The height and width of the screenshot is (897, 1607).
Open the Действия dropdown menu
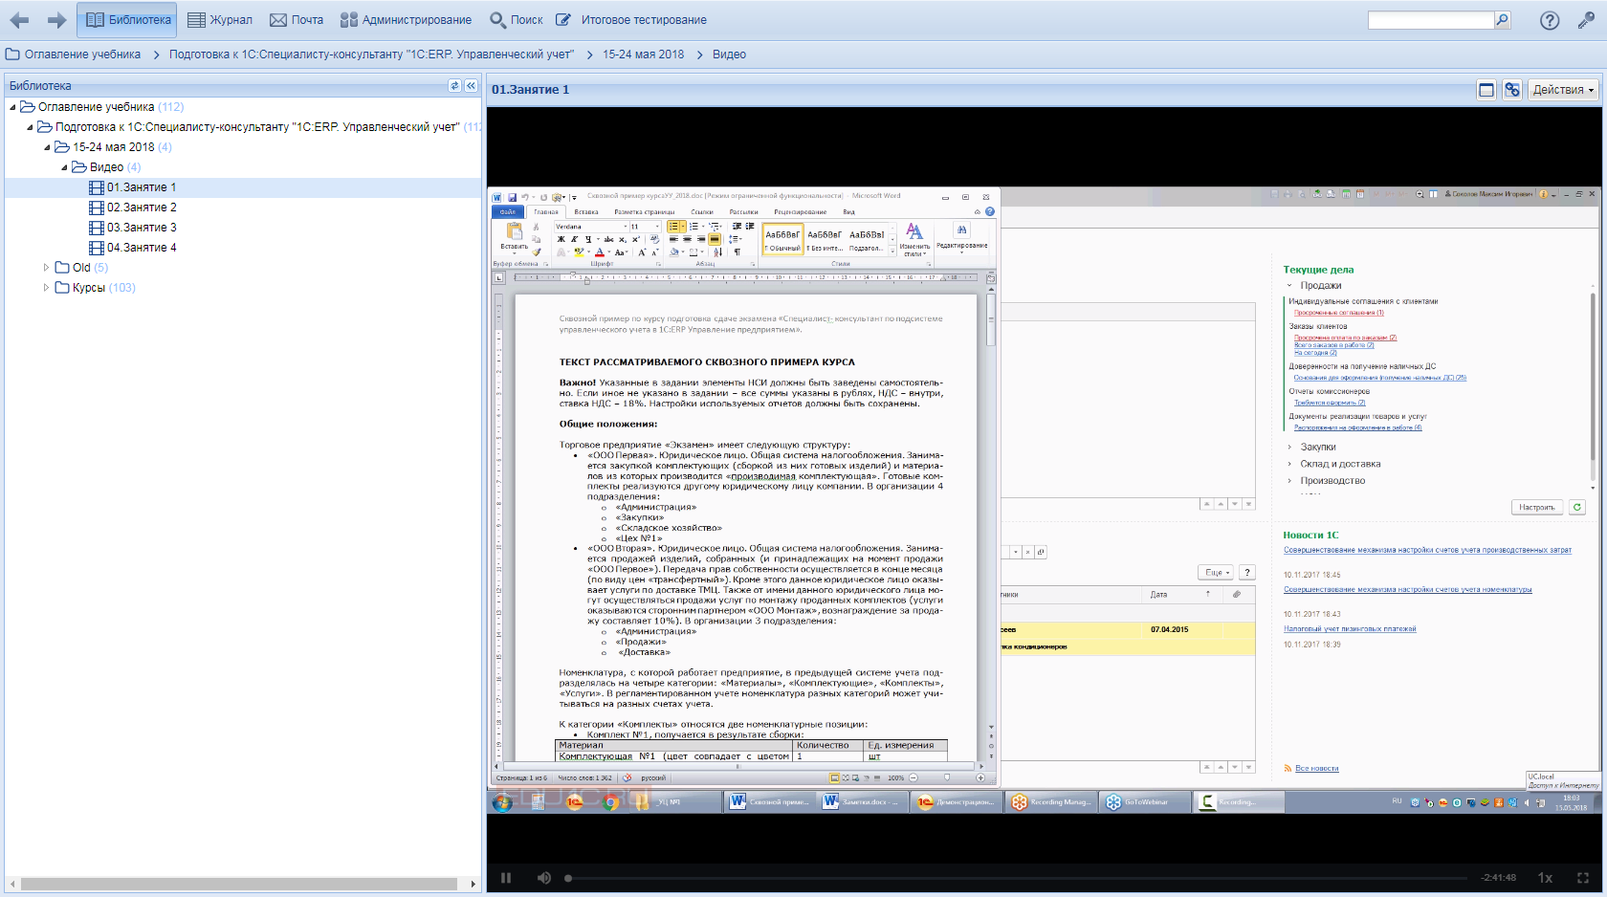coord(1564,90)
